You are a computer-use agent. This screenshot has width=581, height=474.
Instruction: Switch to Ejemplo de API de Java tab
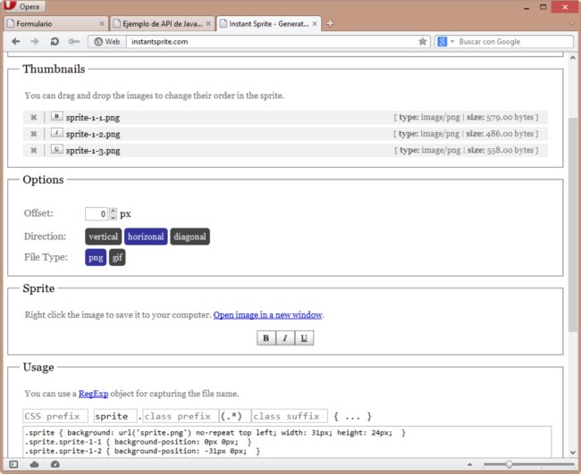click(x=163, y=24)
